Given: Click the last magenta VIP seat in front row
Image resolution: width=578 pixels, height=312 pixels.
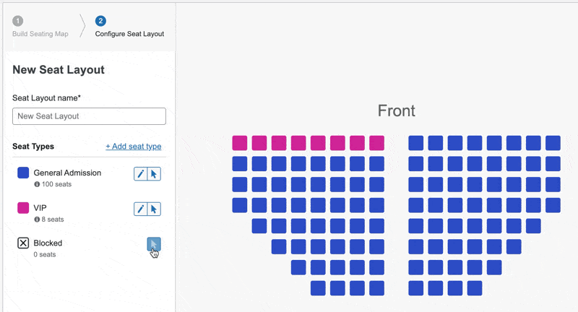Looking at the screenshot, I should coord(376,143).
